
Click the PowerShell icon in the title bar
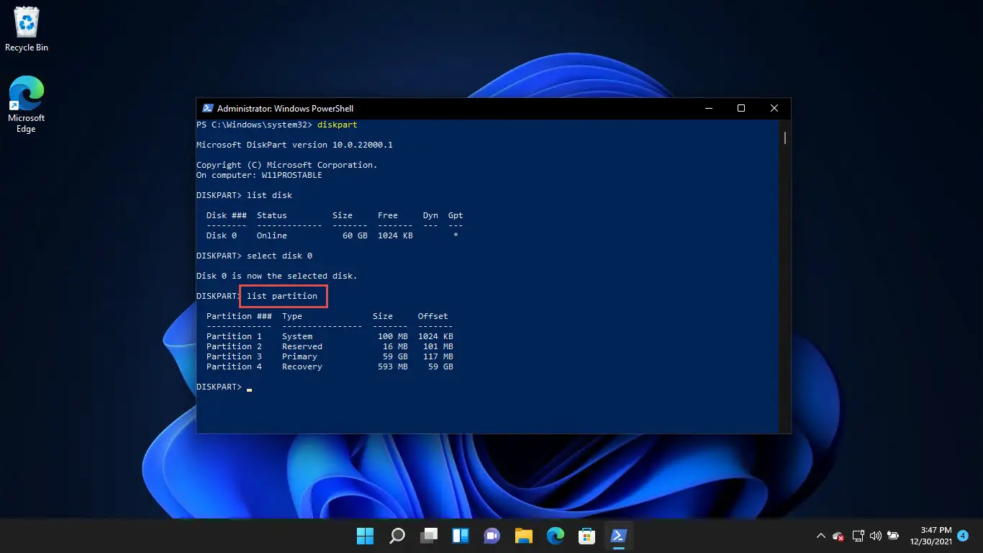pyautogui.click(x=207, y=109)
